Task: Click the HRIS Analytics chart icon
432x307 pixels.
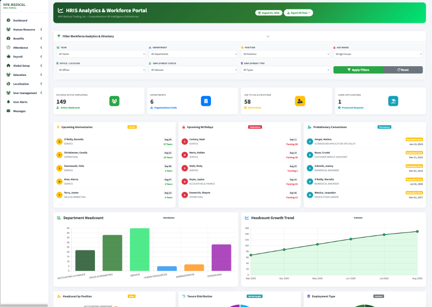Action: point(60,11)
